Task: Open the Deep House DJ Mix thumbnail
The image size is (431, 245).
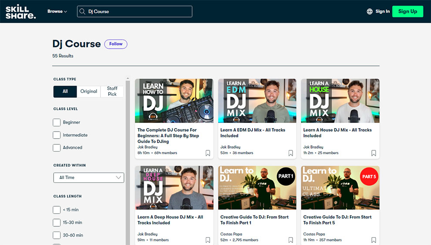Action: pos(174,188)
